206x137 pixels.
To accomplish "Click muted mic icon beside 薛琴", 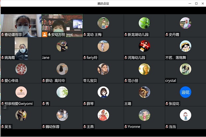I will [x=85, y=104].
